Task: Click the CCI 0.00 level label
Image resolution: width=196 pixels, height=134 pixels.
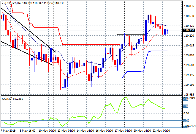Action: pos(186,113)
